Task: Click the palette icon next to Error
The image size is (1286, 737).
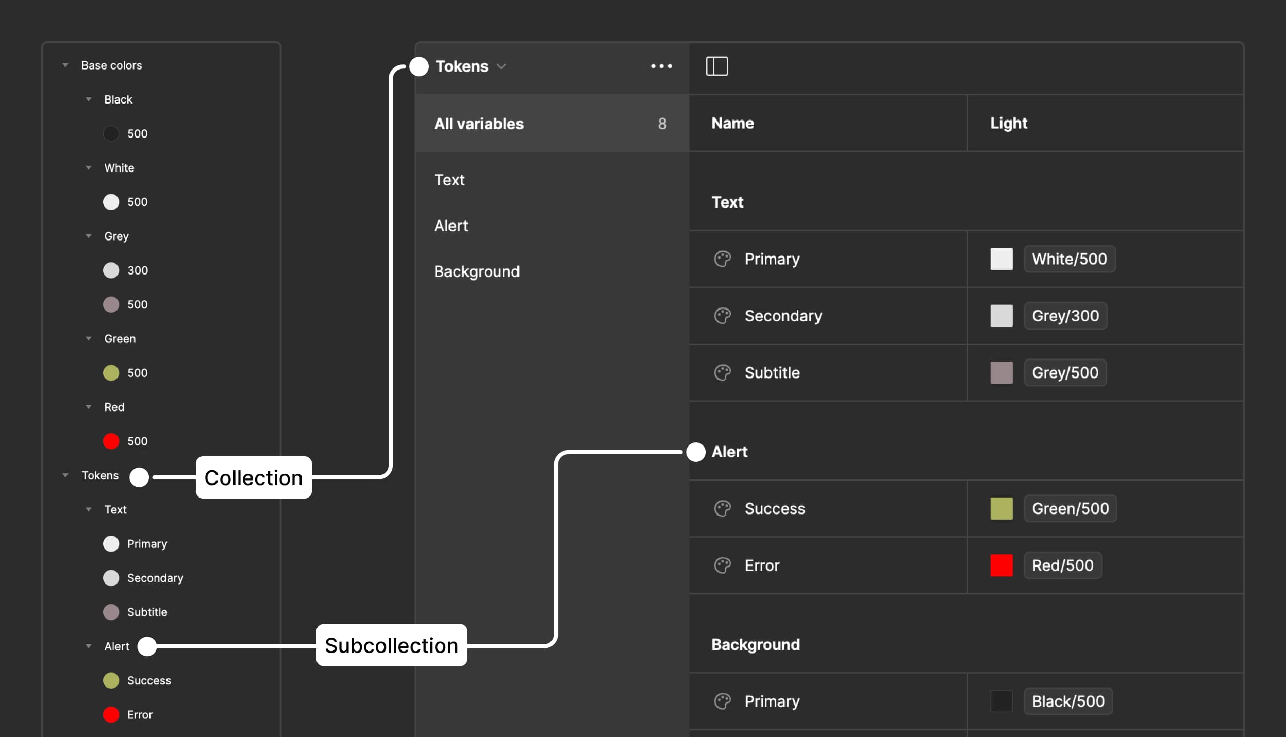Action: 724,565
